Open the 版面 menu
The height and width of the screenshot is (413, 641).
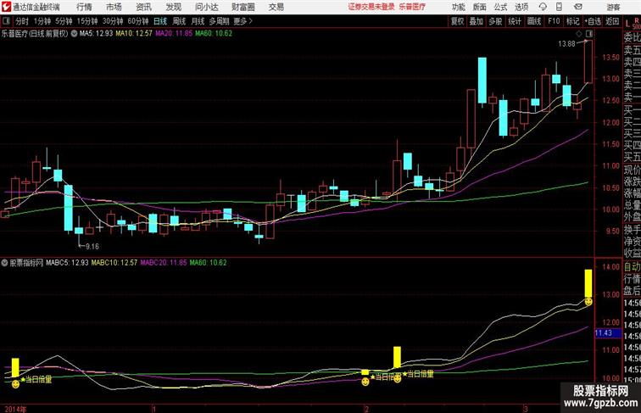point(480,7)
